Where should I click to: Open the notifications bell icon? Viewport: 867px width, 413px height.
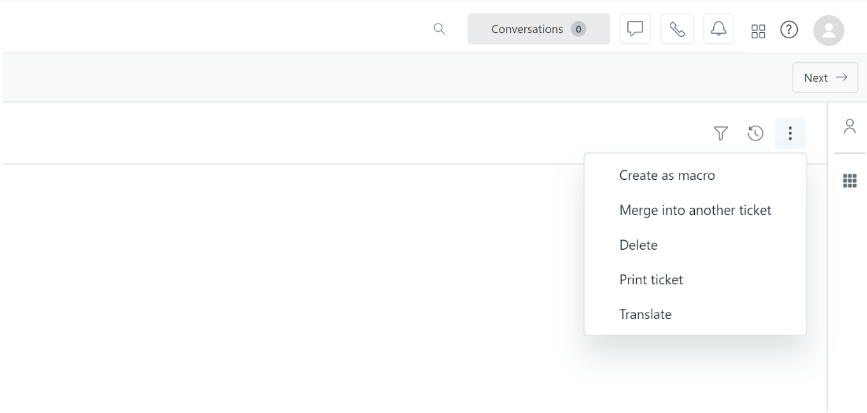[x=718, y=29]
